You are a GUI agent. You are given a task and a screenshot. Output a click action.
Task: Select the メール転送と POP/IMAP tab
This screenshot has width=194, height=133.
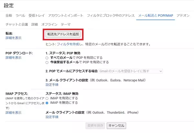[156, 16]
